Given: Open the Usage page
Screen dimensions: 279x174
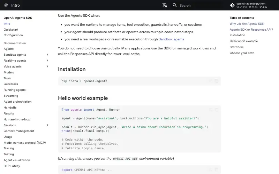Looking at the screenshot, I should 8,137.
